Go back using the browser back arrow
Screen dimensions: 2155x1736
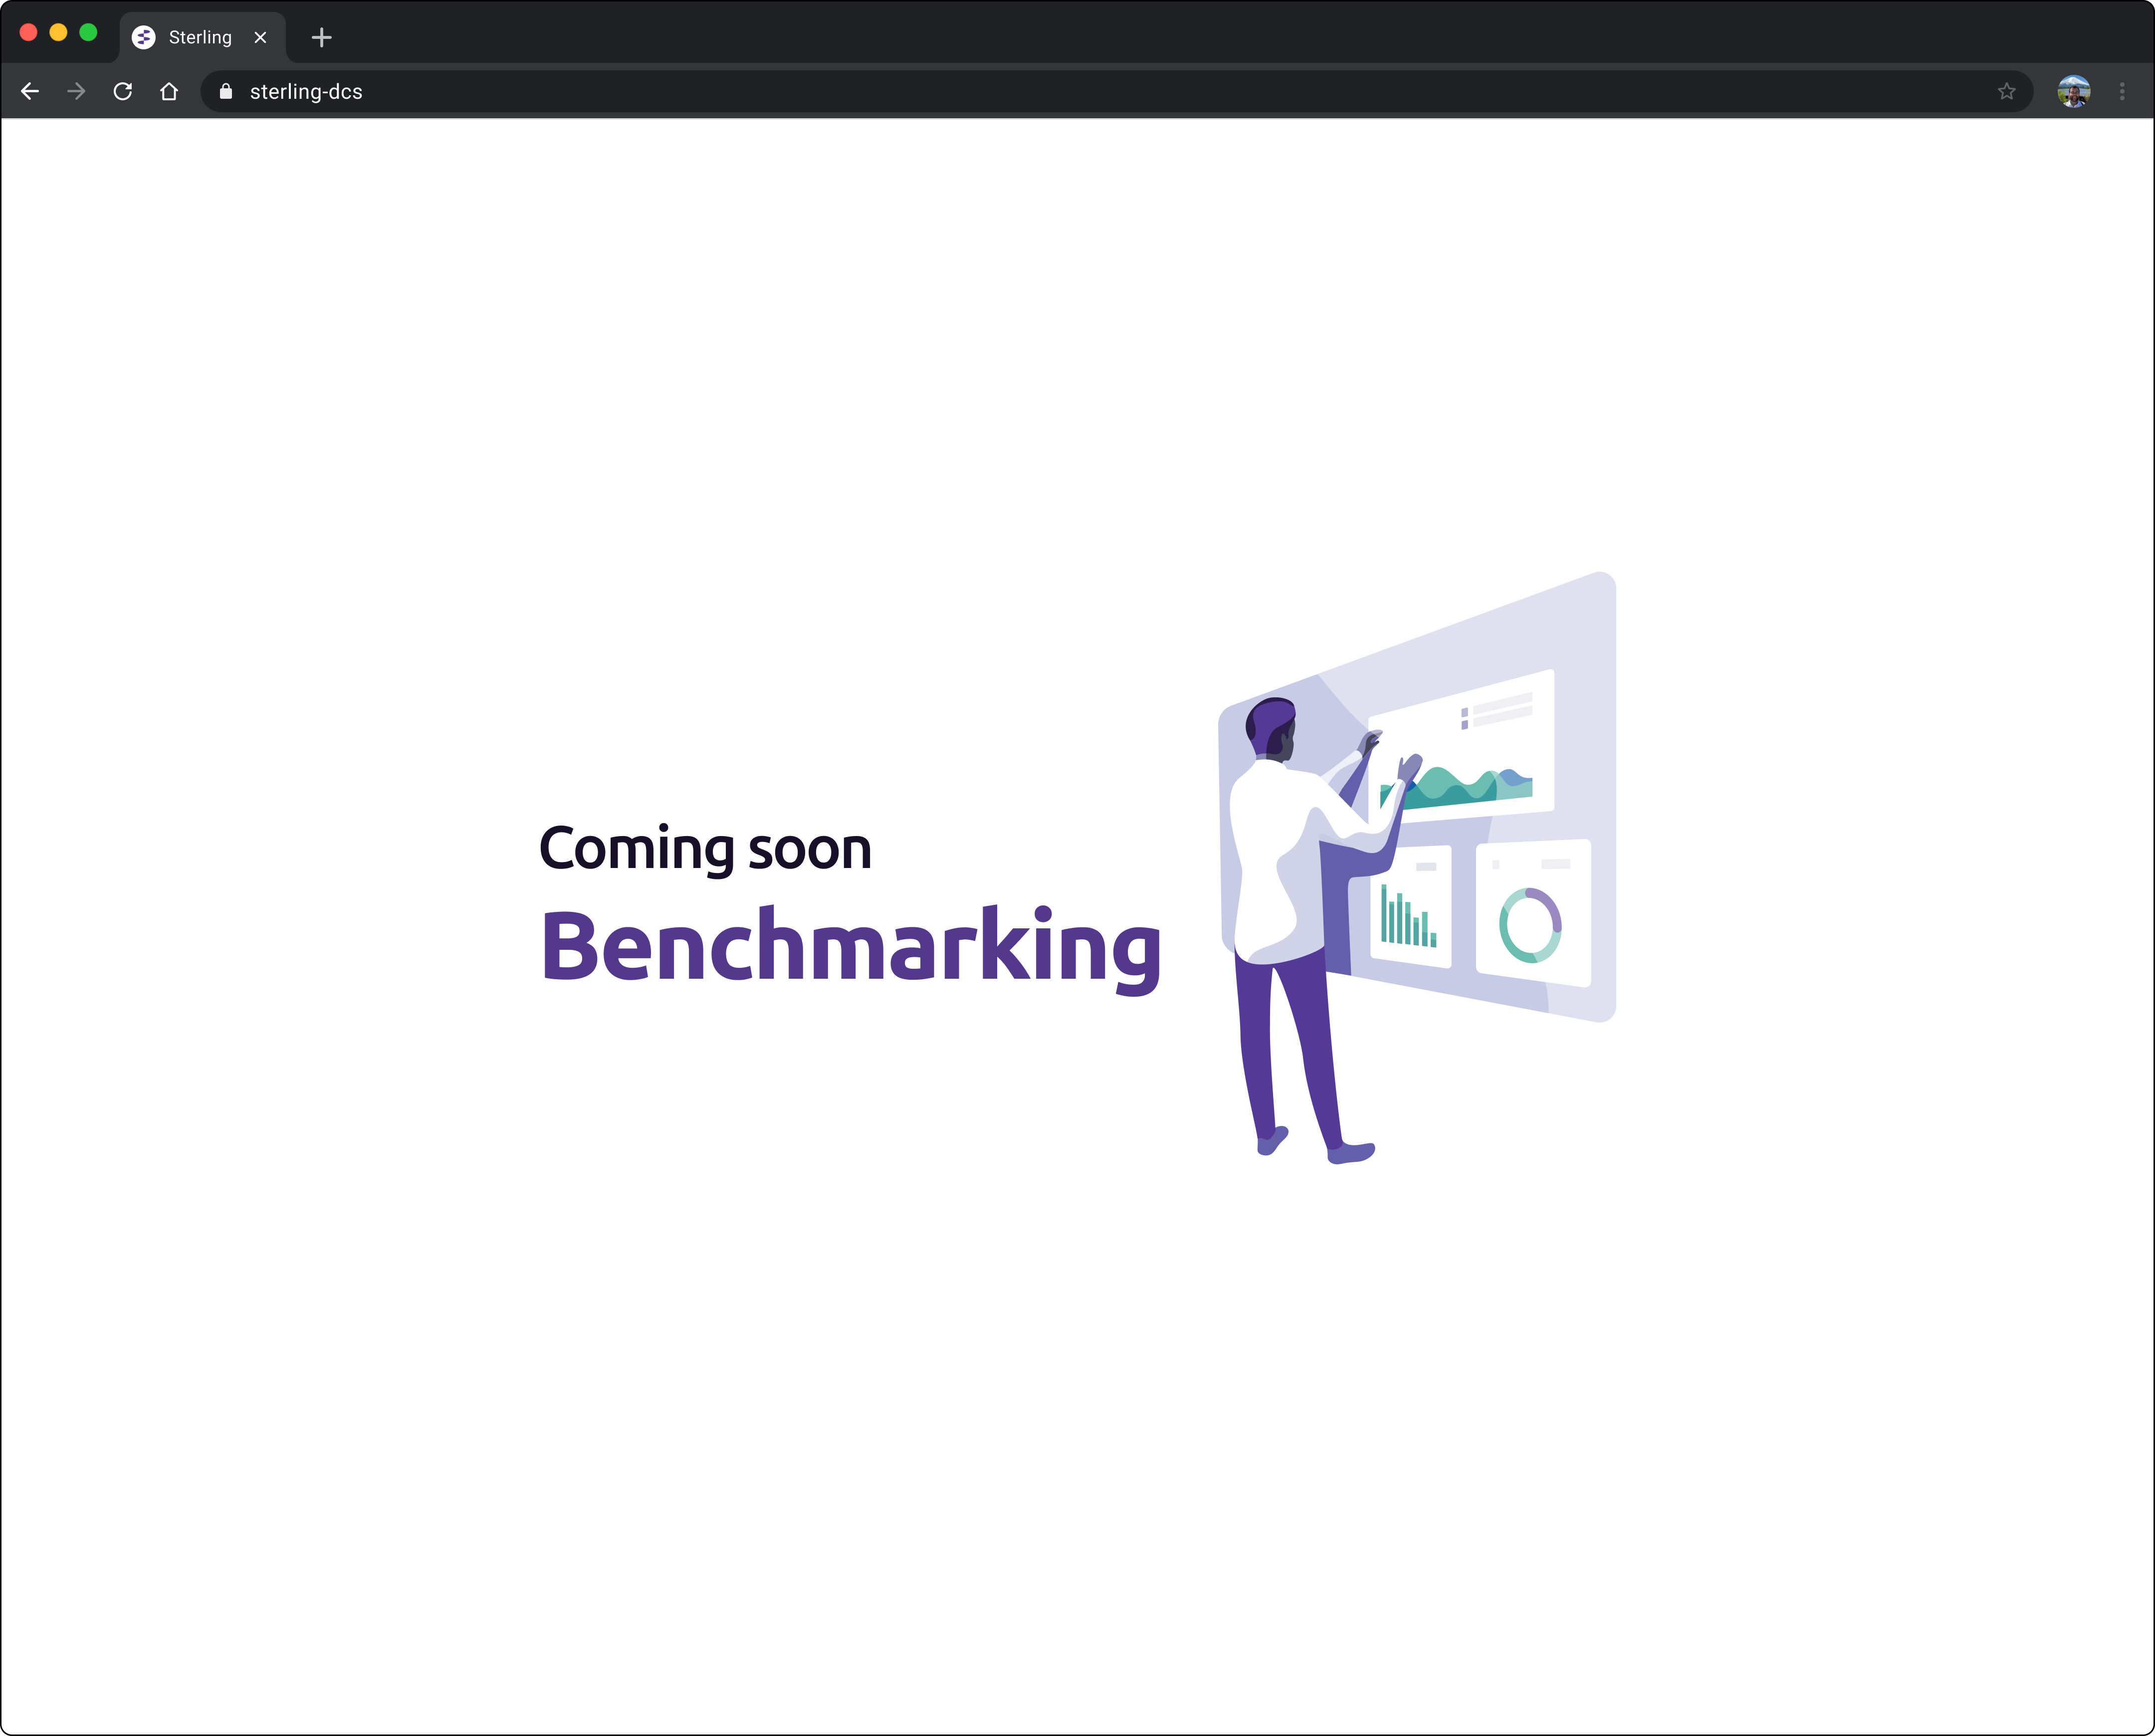point(30,92)
